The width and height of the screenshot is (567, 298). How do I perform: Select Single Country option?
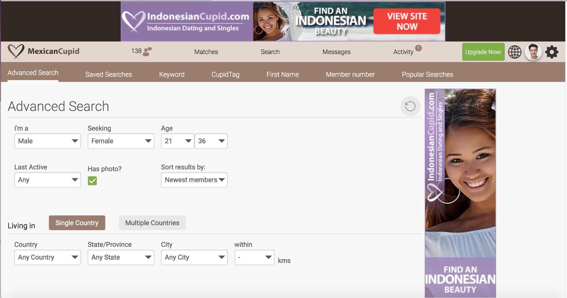pyautogui.click(x=77, y=223)
